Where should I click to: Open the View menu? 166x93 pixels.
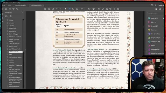[x=7, y=3]
